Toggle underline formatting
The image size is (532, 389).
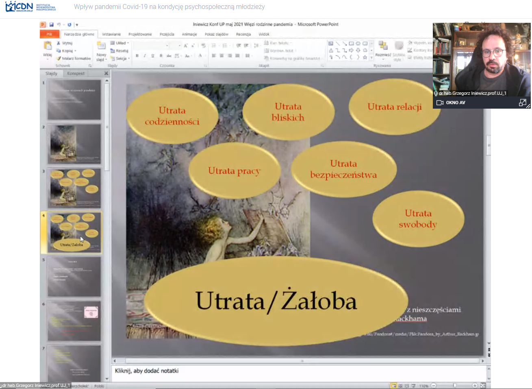click(x=153, y=56)
